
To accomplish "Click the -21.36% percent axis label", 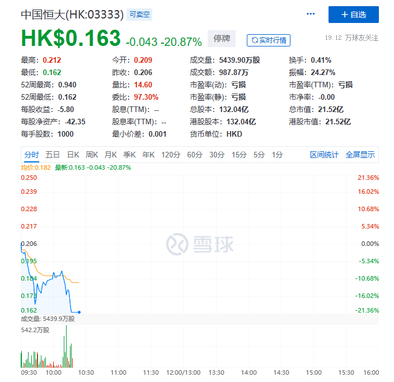I will click(367, 310).
